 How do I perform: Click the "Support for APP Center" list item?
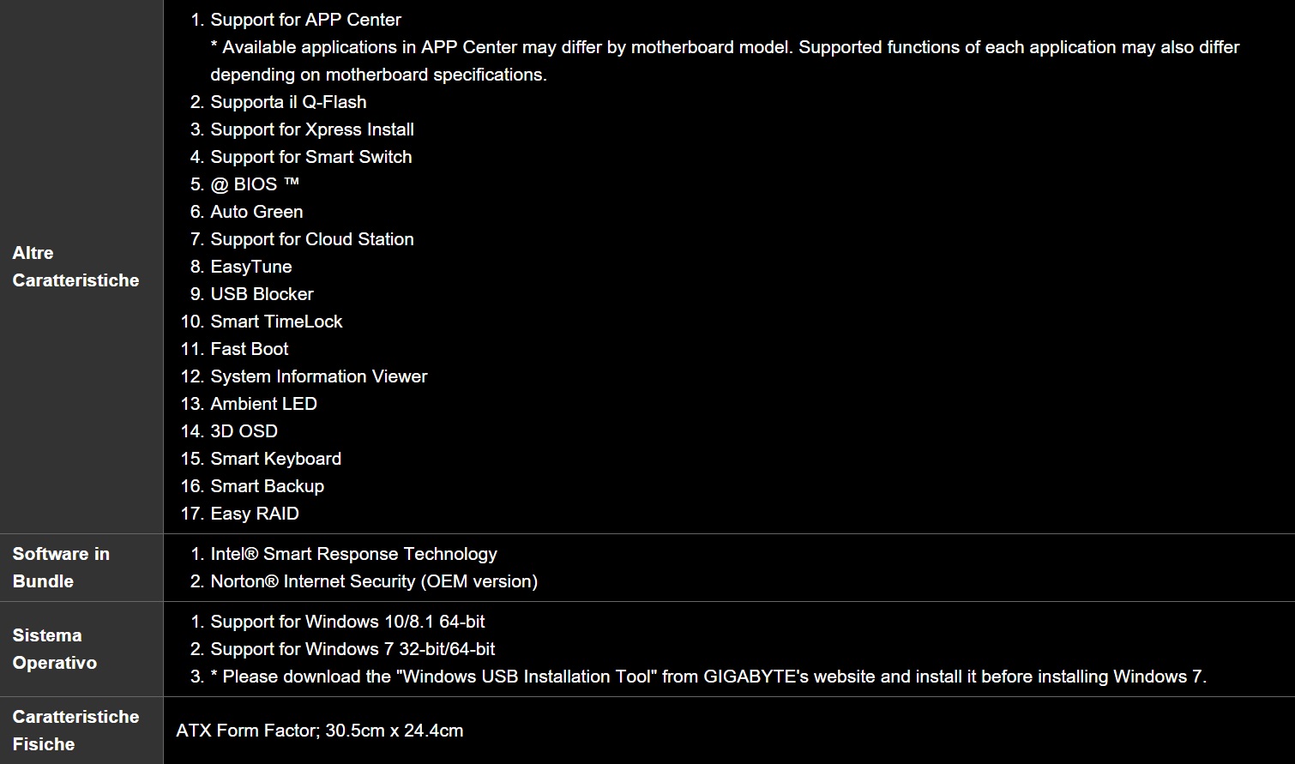(305, 20)
